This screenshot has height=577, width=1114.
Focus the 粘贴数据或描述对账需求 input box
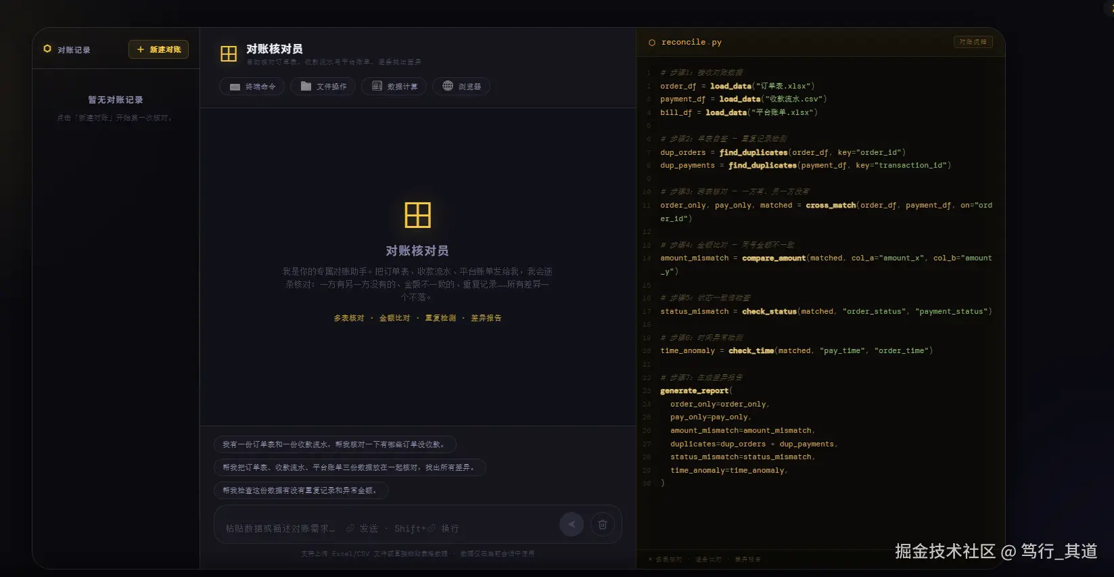(x=386, y=528)
